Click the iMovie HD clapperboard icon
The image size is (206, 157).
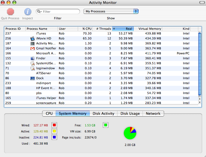(32, 39)
